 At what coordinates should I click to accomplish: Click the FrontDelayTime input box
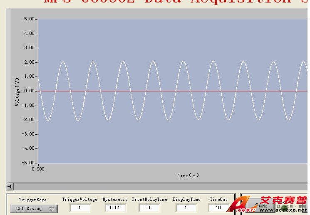tap(149, 208)
